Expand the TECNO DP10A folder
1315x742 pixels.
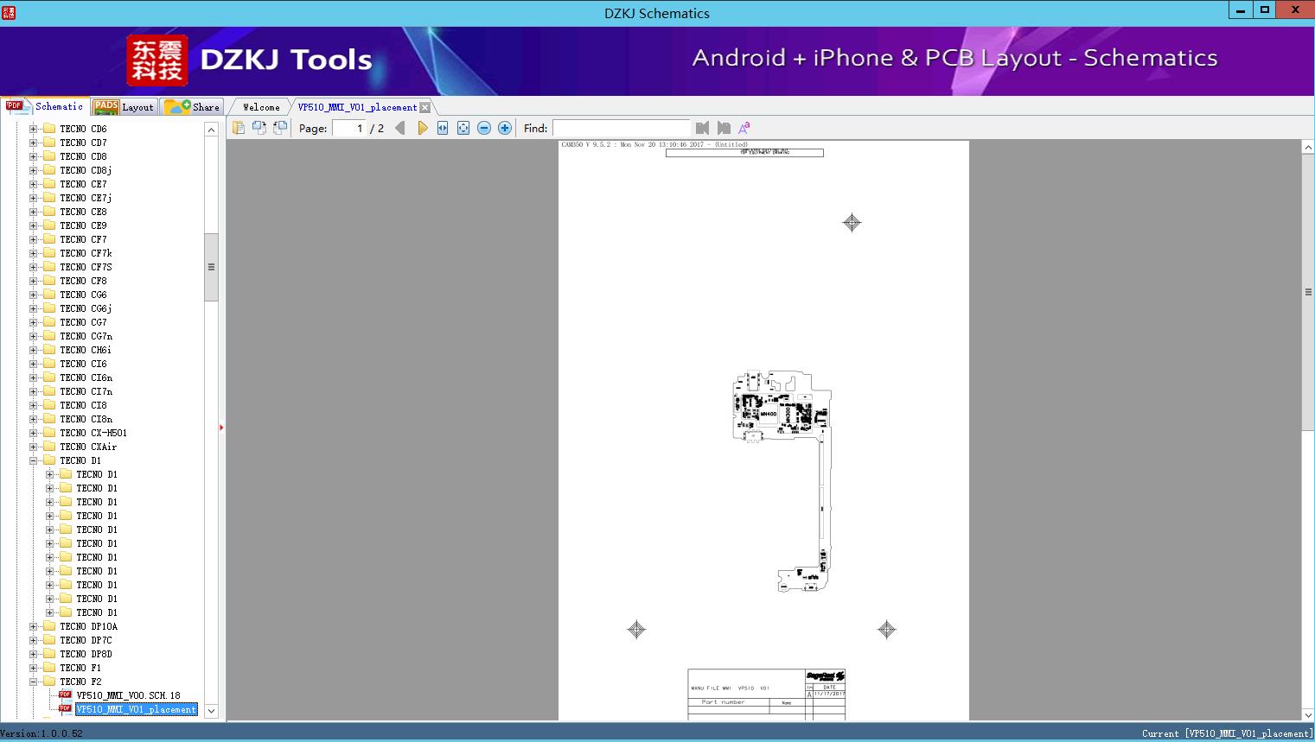click(34, 626)
